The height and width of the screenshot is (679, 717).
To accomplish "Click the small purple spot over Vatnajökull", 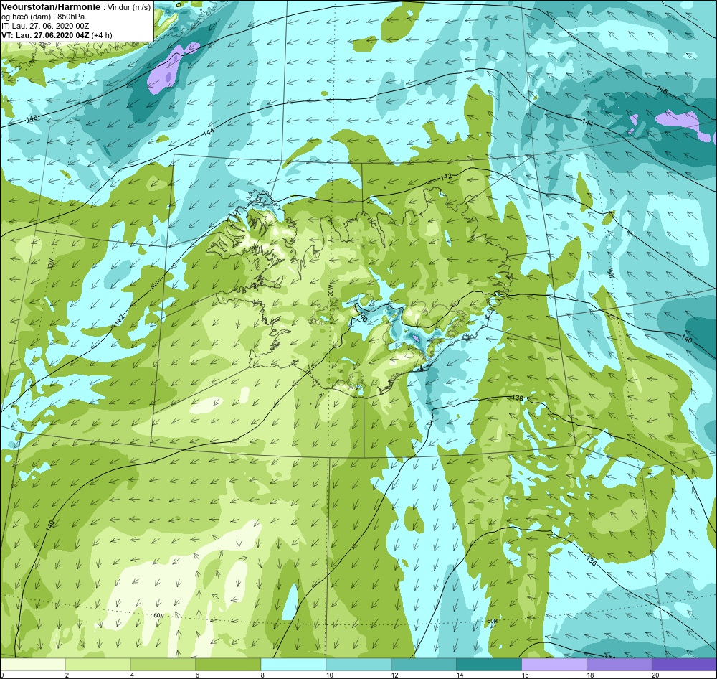I will 416,338.
